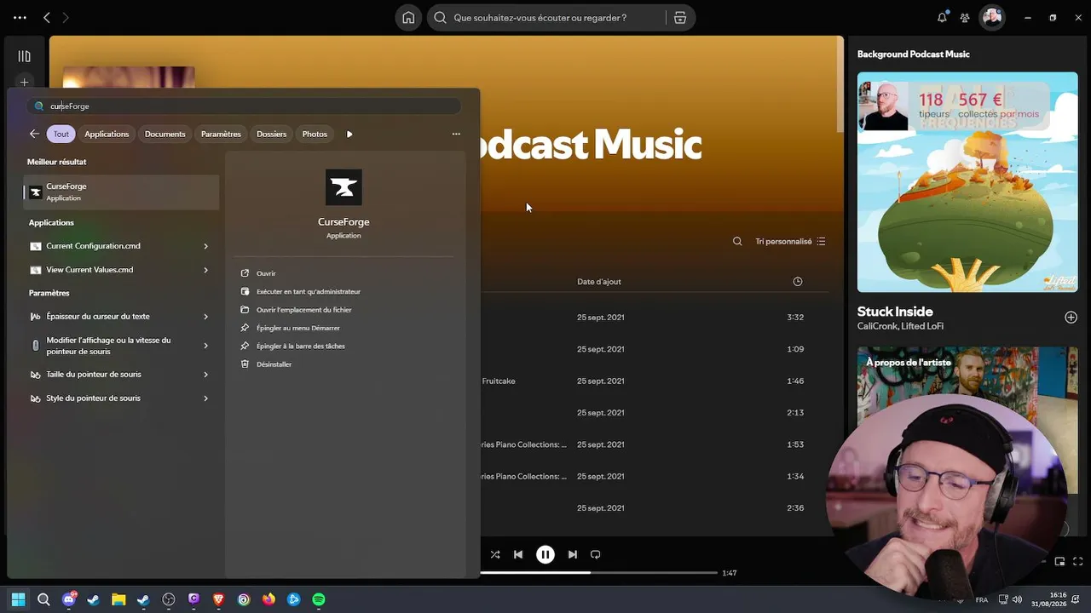Expand Style du pointeur de souris result

click(205, 398)
